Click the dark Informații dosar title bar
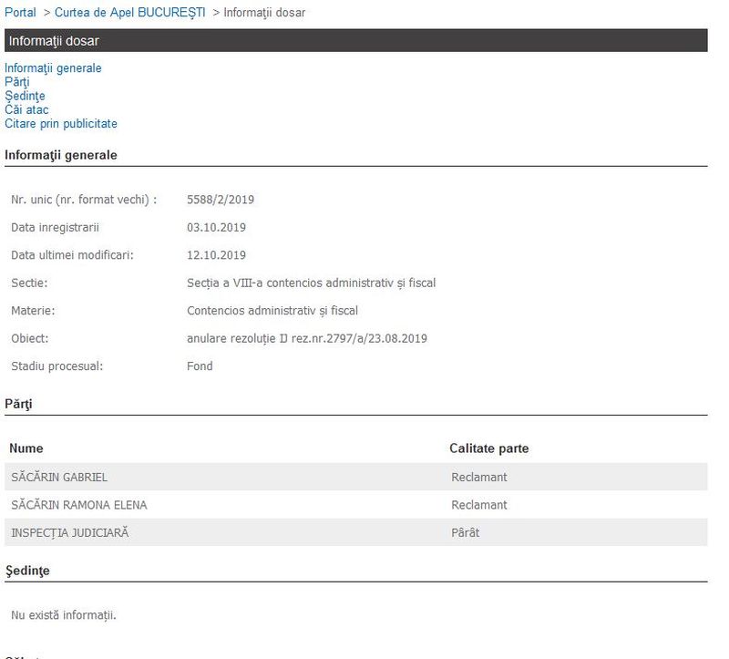Viewport: 729px width, 659px height. pyautogui.click(x=355, y=41)
